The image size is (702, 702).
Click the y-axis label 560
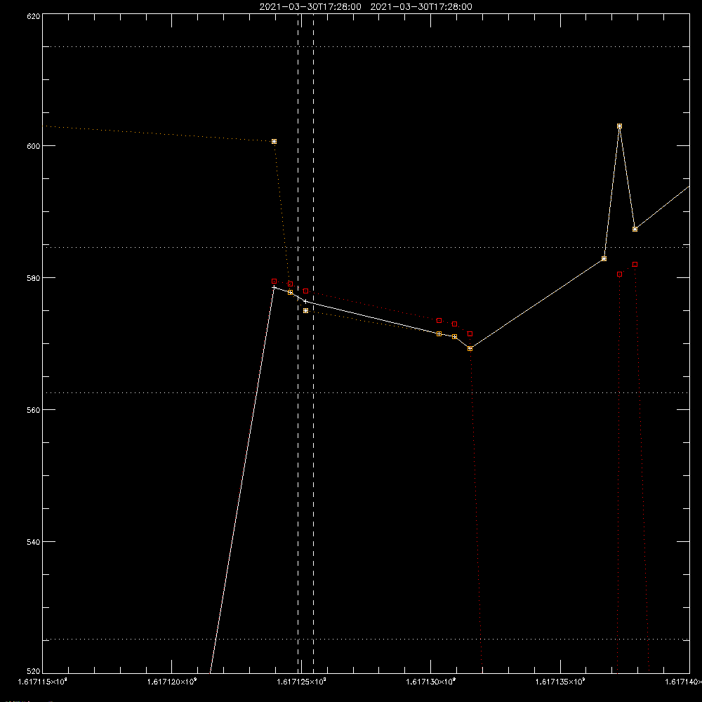(x=34, y=410)
